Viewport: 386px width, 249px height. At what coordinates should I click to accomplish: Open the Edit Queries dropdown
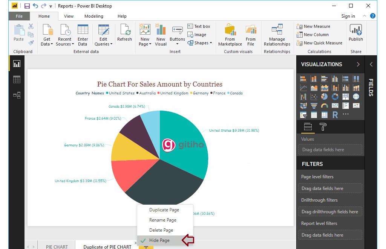coord(103,35)
